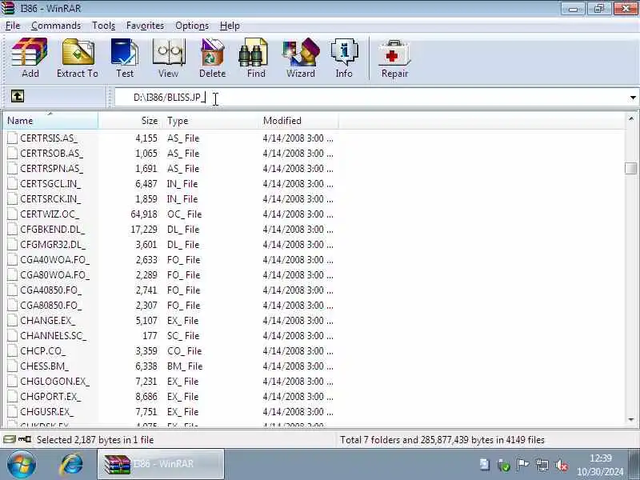Click scrollbar down arrow in file list
Viewport: 640px width, 480px height.
(x=631, y=419)
